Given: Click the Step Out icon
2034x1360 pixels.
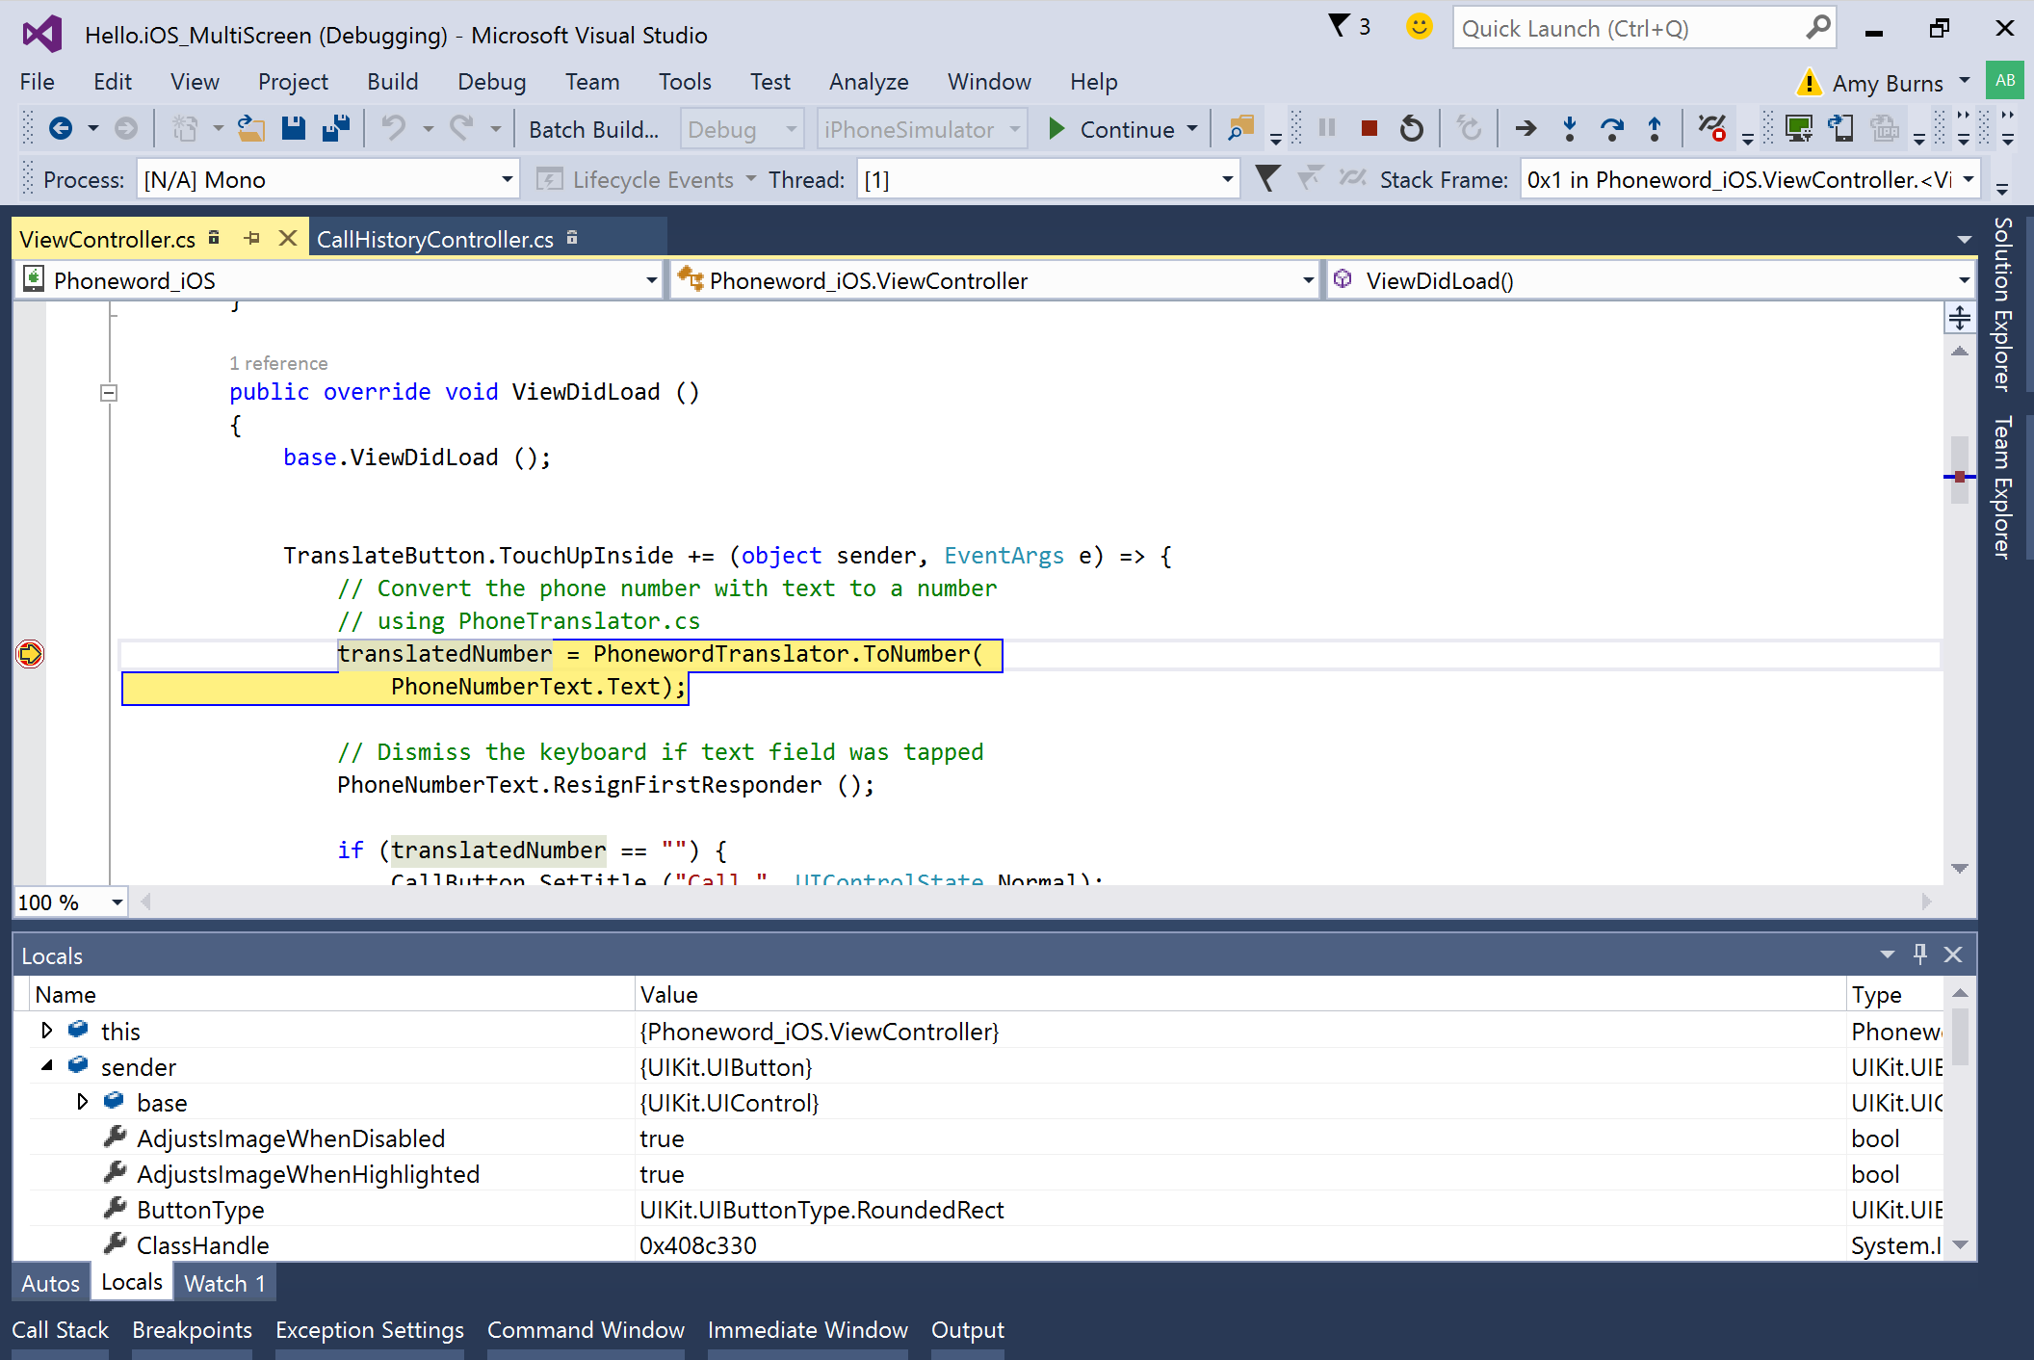Looking at the screenshot, I should coord(1656,128).
